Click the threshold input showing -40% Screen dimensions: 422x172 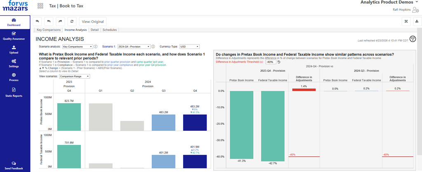click(x=271, y=62)
